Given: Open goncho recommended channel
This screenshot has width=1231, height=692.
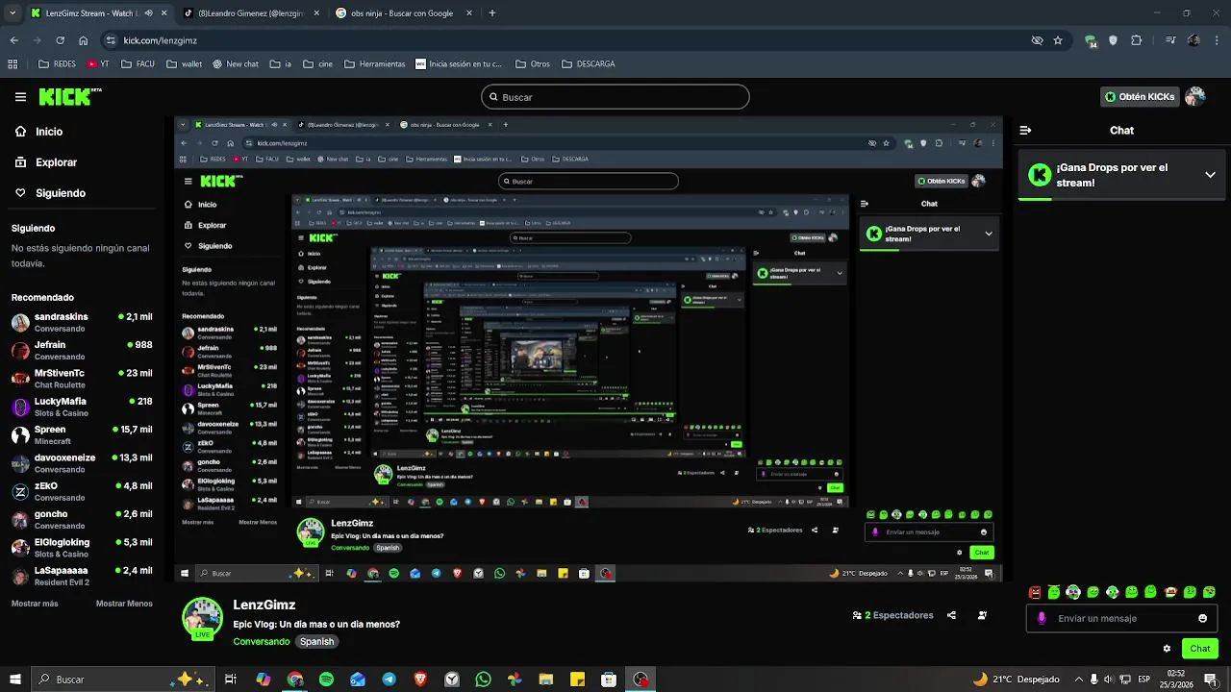Looking at the screenshot, I should [83, 519].
